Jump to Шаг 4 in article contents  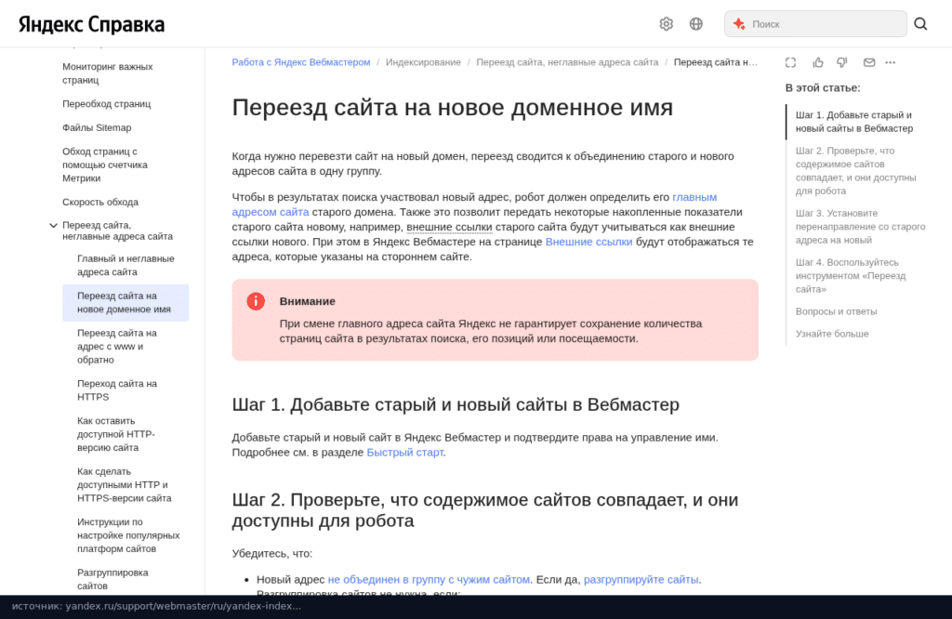[x=851, y=276]
